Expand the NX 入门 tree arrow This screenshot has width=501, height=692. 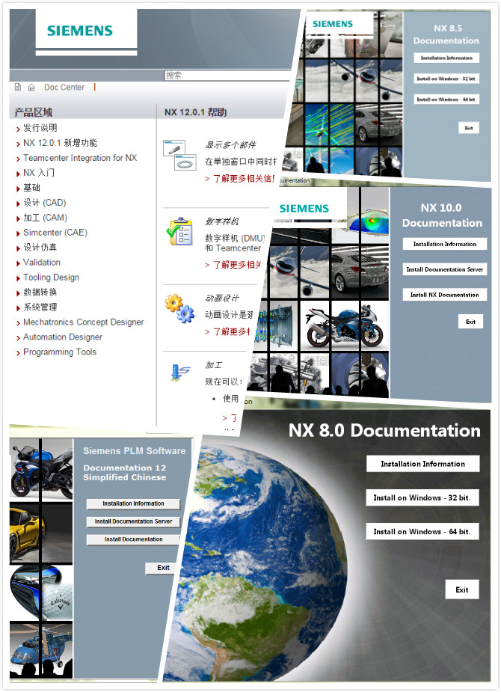pos(18,174)
